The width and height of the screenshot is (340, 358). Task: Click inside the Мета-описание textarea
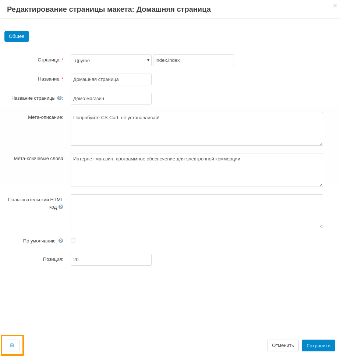[196, 129]
